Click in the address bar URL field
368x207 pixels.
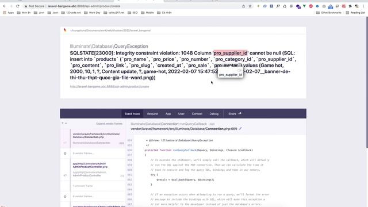coord(141,6)
